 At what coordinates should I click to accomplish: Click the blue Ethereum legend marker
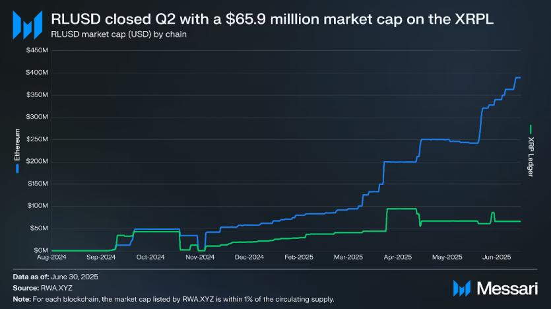click(17, 169)
